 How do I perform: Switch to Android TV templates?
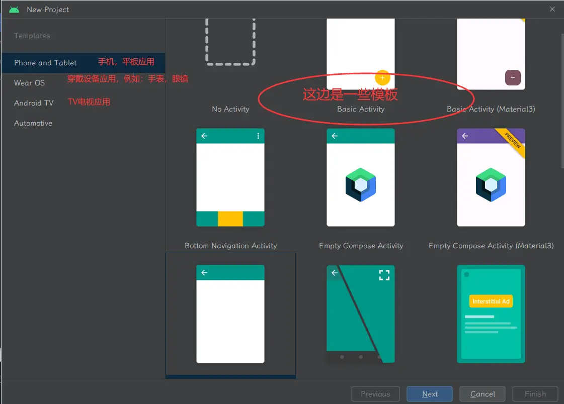tap(34, 103)
